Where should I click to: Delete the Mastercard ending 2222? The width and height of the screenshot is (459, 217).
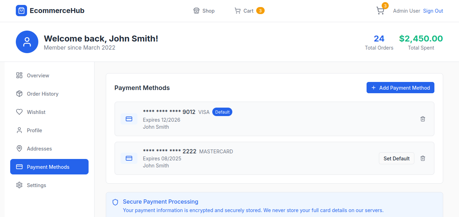click(423, 158)
